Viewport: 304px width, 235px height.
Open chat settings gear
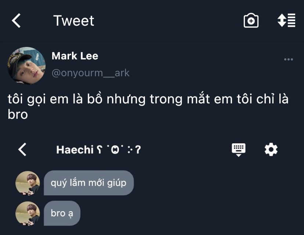tap(271, 150)
